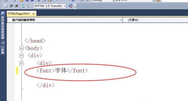
Task: Open the 客户端对象和事件 dropdown
Action: point(65,20)
